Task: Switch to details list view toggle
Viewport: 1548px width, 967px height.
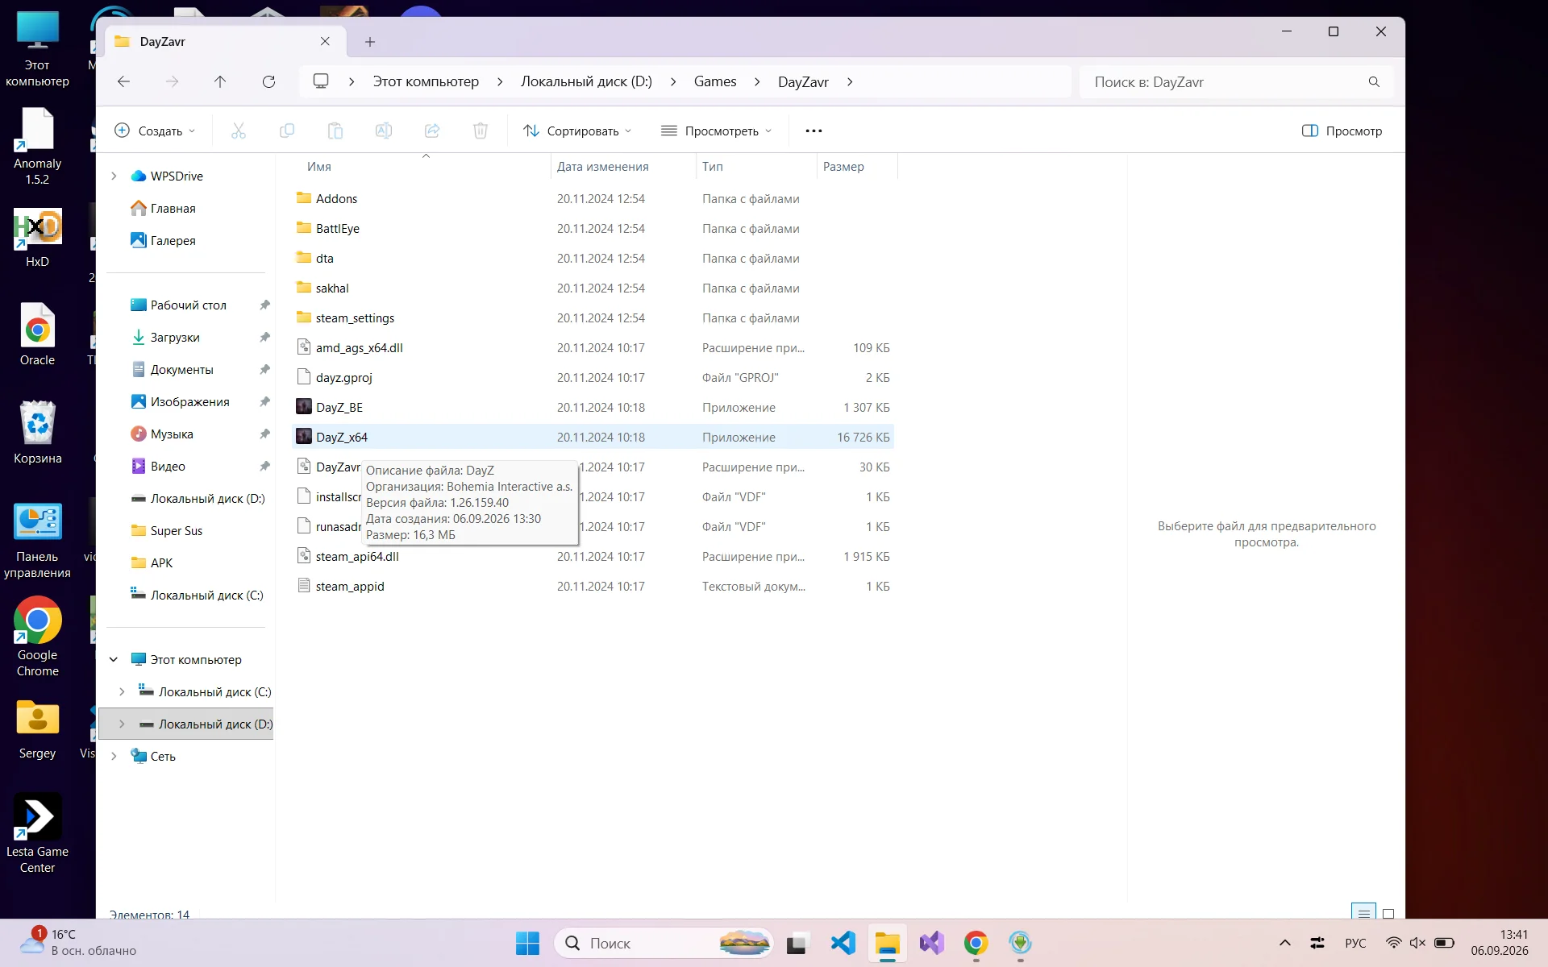Action: [x=1363, y=913]
